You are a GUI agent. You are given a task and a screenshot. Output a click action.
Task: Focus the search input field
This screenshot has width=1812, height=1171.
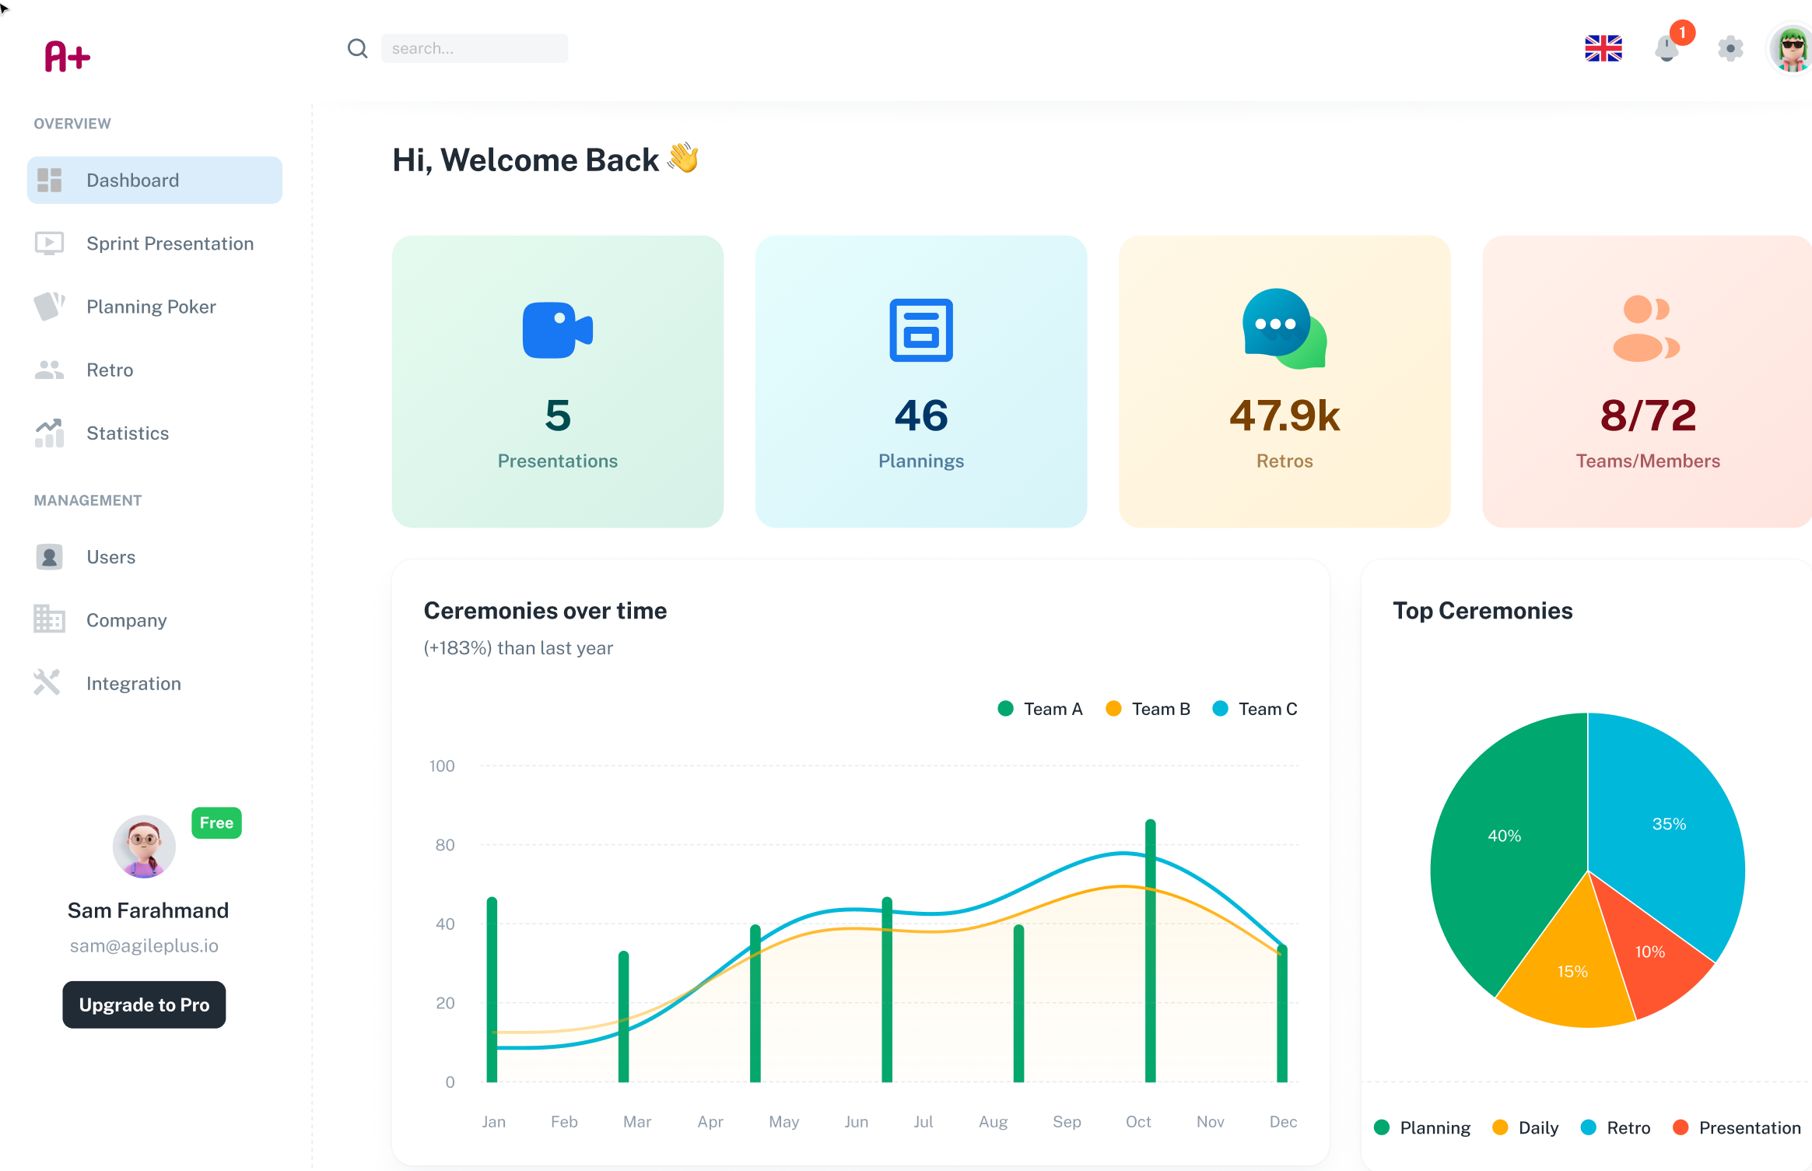tap(474, 48)
